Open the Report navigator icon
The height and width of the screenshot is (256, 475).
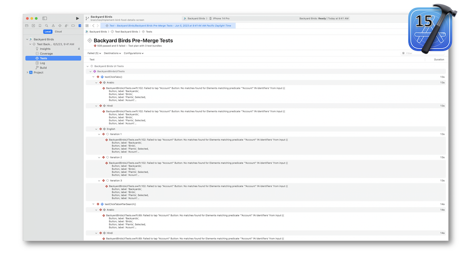(80, 26)
